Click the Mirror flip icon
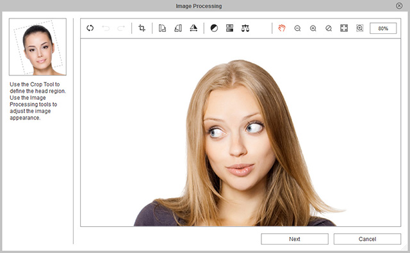 pos(193,28)
